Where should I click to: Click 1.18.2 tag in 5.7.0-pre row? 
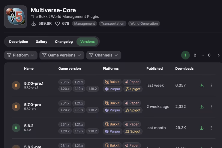tap(93, 110)
